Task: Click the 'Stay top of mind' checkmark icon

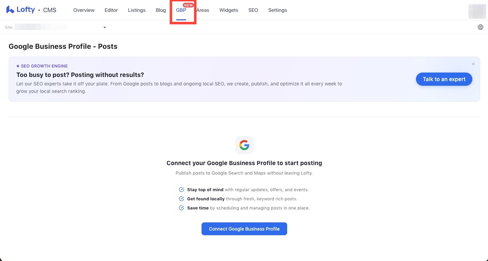Action: pyautogui.click(x=181, y=189)
